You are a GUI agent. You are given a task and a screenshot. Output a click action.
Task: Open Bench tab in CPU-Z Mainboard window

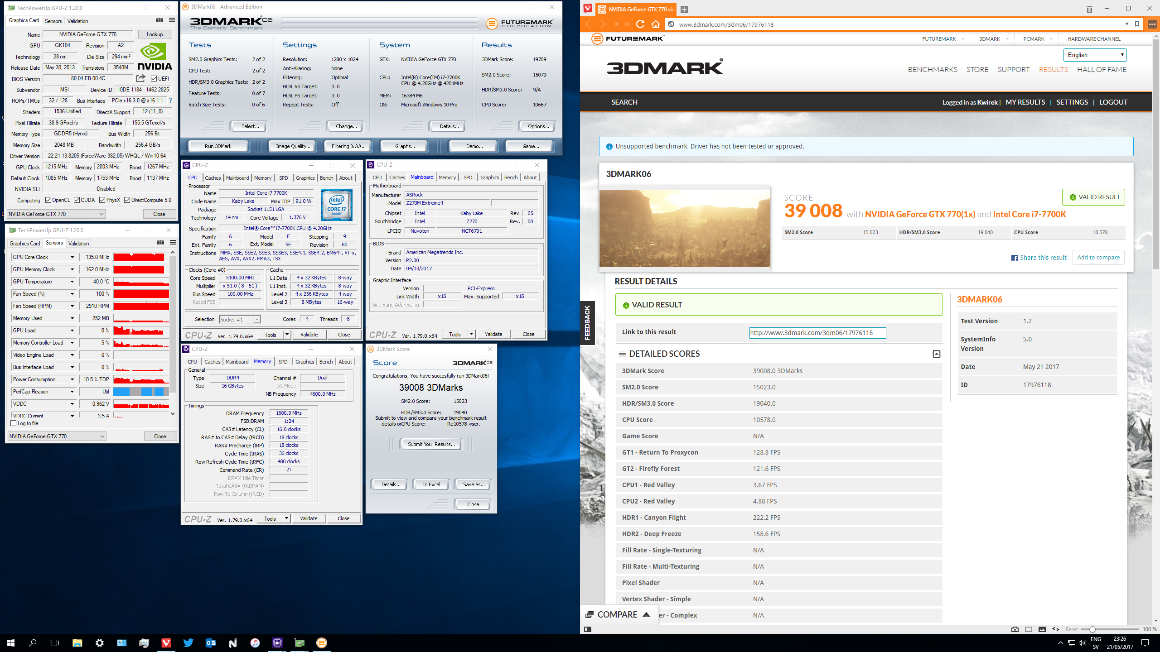pos(511,177)
